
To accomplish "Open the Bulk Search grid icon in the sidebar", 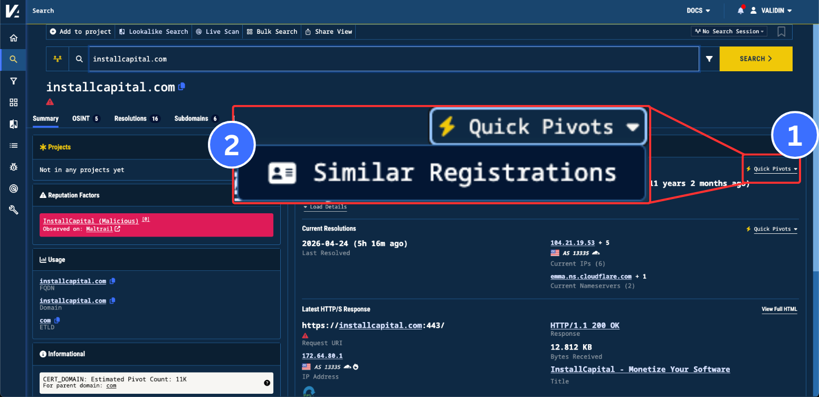I will pyautogui.click(x=13, y=102).
